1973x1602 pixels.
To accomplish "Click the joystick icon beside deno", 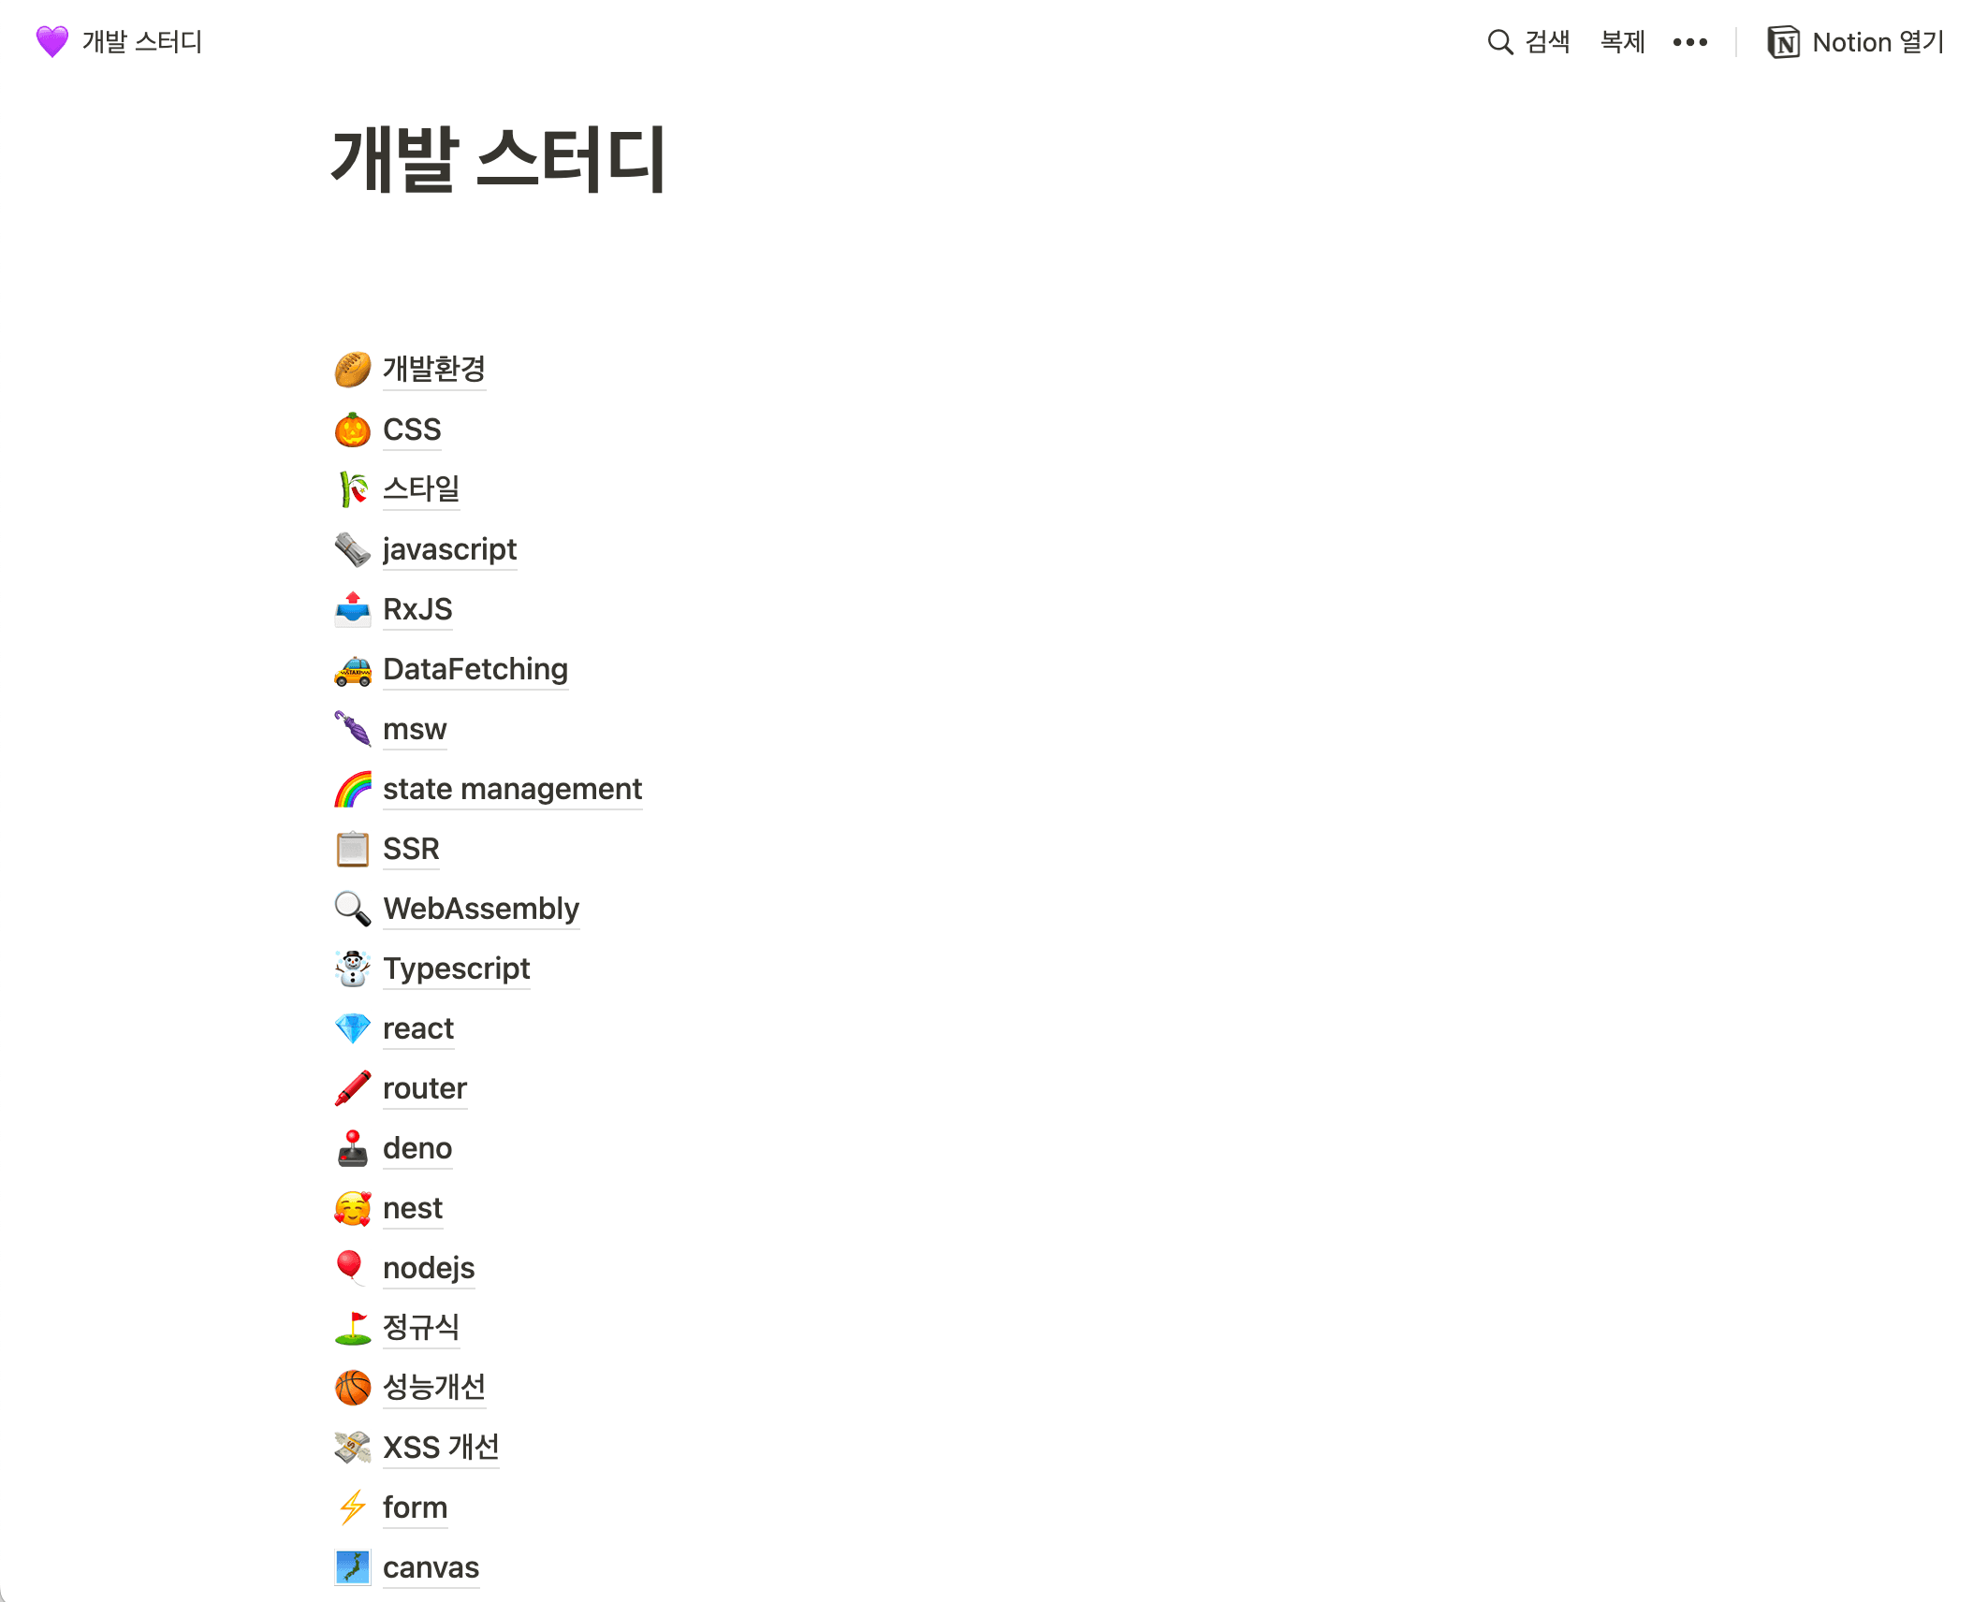I will coord(353,1148).
